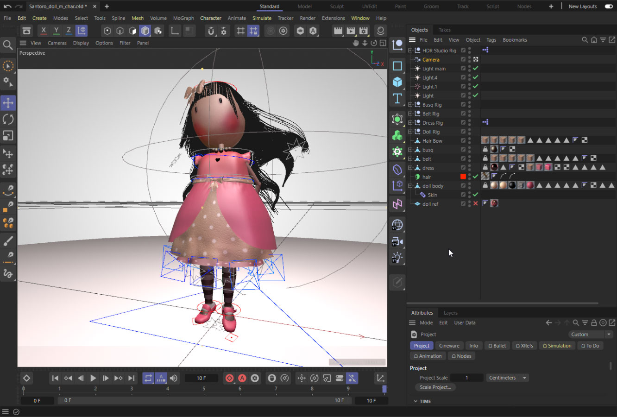Viewport: 617px width, 417px height.
Task: Select the Brush paint tool
Action: tap(8, 240)
